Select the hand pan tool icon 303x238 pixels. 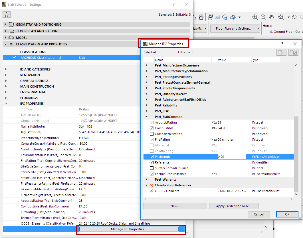(272, 17)
